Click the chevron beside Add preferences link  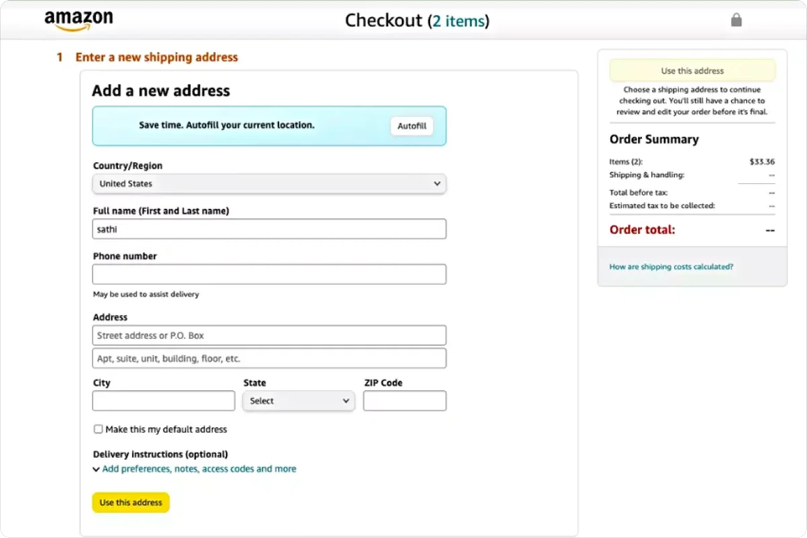coord(96,469)
